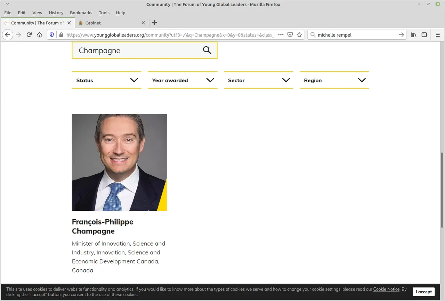Open window menu at title bar left
The width and height of the screenshot is (445, 301).
click(x=7, y=4)
